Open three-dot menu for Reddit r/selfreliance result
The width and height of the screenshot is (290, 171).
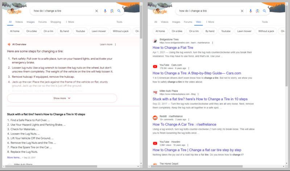tap(188, 120)
